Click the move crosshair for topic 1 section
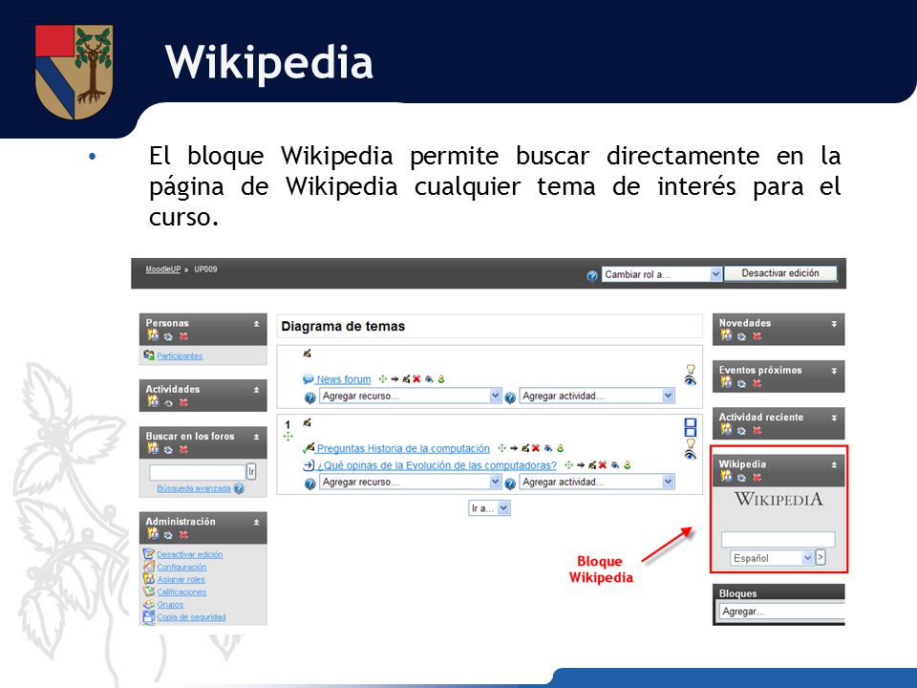Viewport: 917px width, 688px height. pos(288,437)
